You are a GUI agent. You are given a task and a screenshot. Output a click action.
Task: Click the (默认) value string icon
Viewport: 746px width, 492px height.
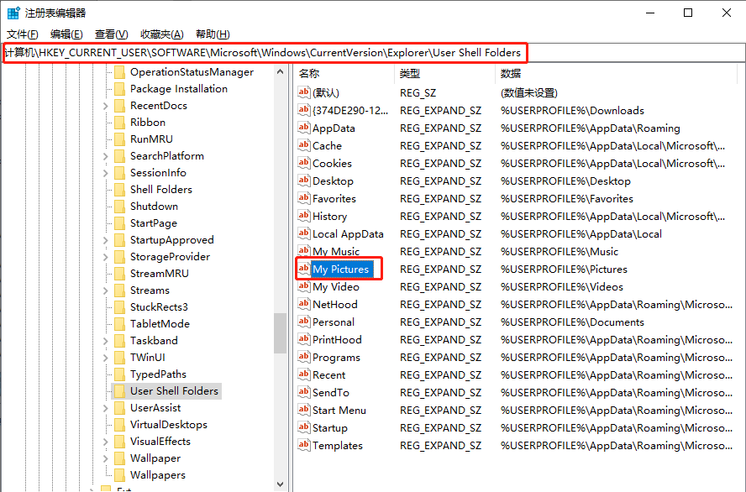coord(303,92)
